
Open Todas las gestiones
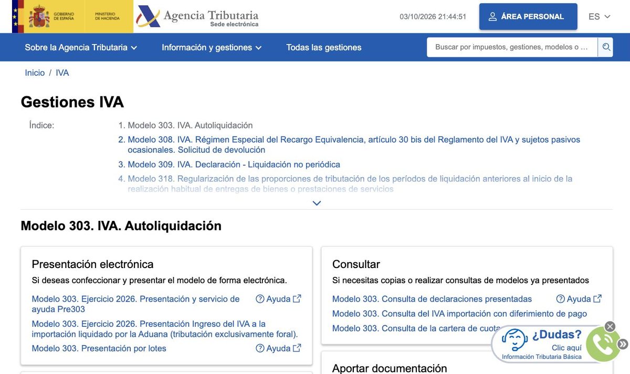(324, 47)
